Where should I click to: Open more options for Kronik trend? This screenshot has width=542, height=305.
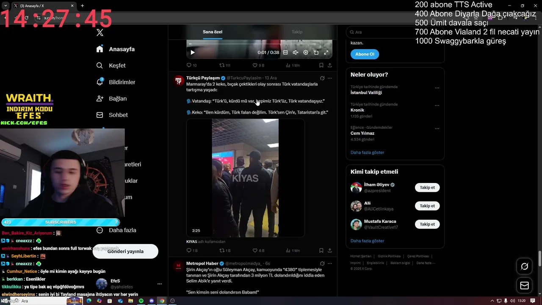pyautogui.click(x=437, y=105)
